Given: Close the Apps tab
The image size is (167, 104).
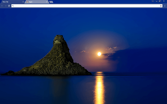Looking at the screenshot, I should pyautogui.click(x=47, y=2).
